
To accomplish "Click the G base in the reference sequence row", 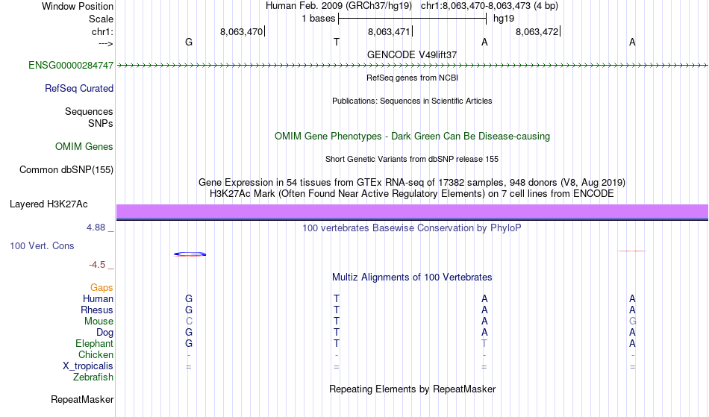I will [x=189, y=42].
